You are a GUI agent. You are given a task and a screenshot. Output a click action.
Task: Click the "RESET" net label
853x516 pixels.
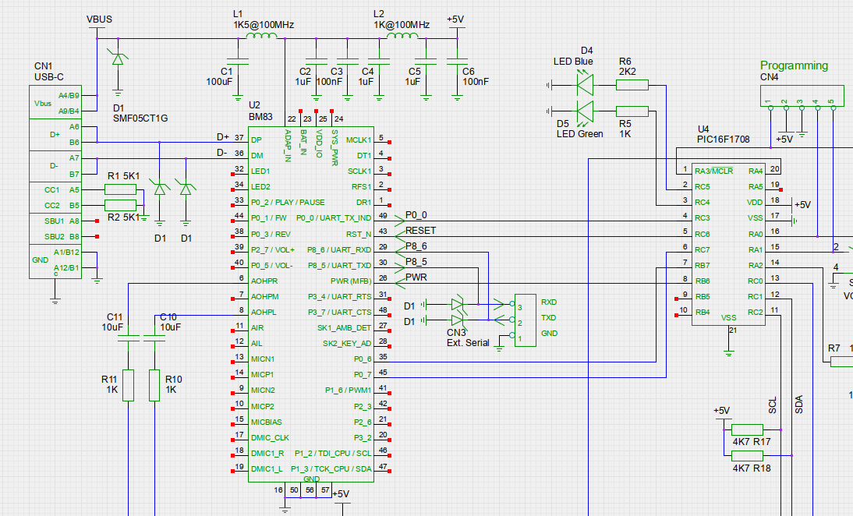click(420, 231)
